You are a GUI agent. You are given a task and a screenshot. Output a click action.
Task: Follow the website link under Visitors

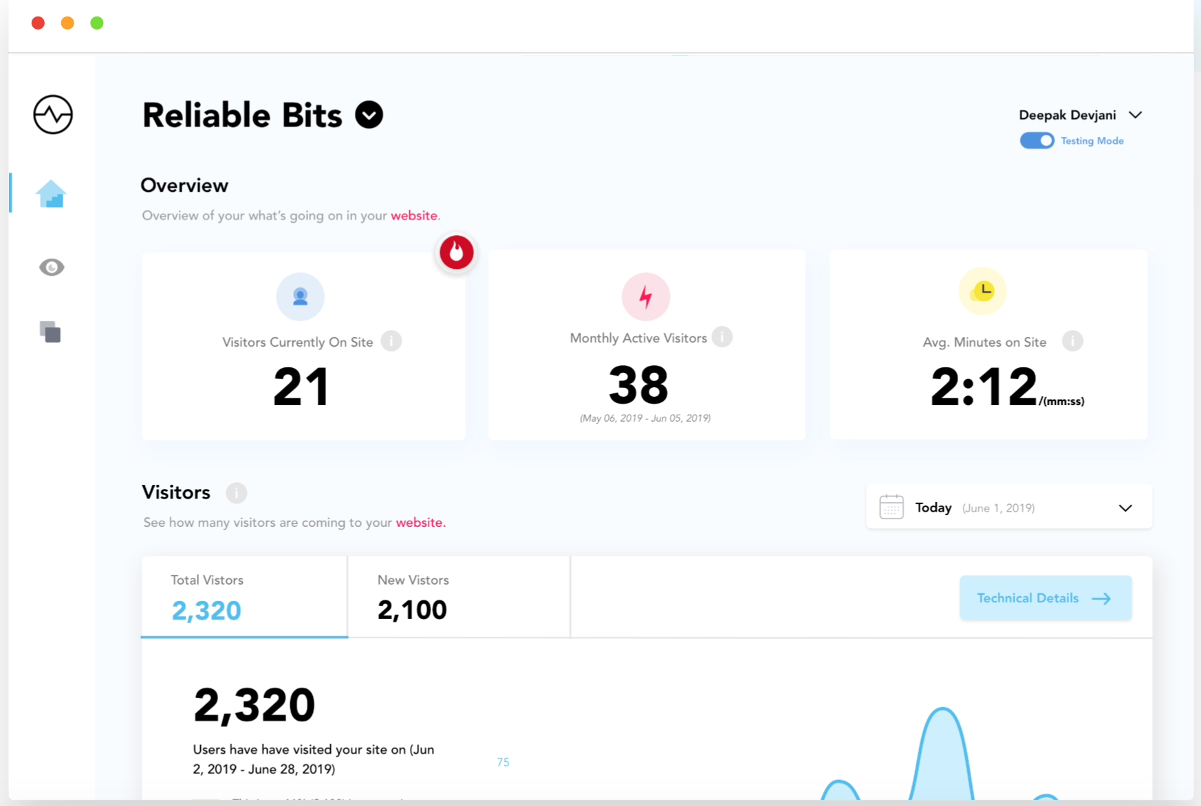(x=420, y=523)
